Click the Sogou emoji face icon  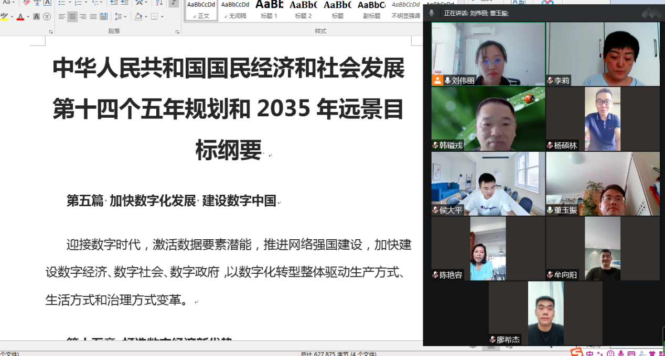(610, 353)
